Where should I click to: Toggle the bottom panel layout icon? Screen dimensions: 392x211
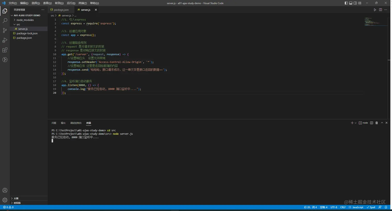[x=351, y=3]
